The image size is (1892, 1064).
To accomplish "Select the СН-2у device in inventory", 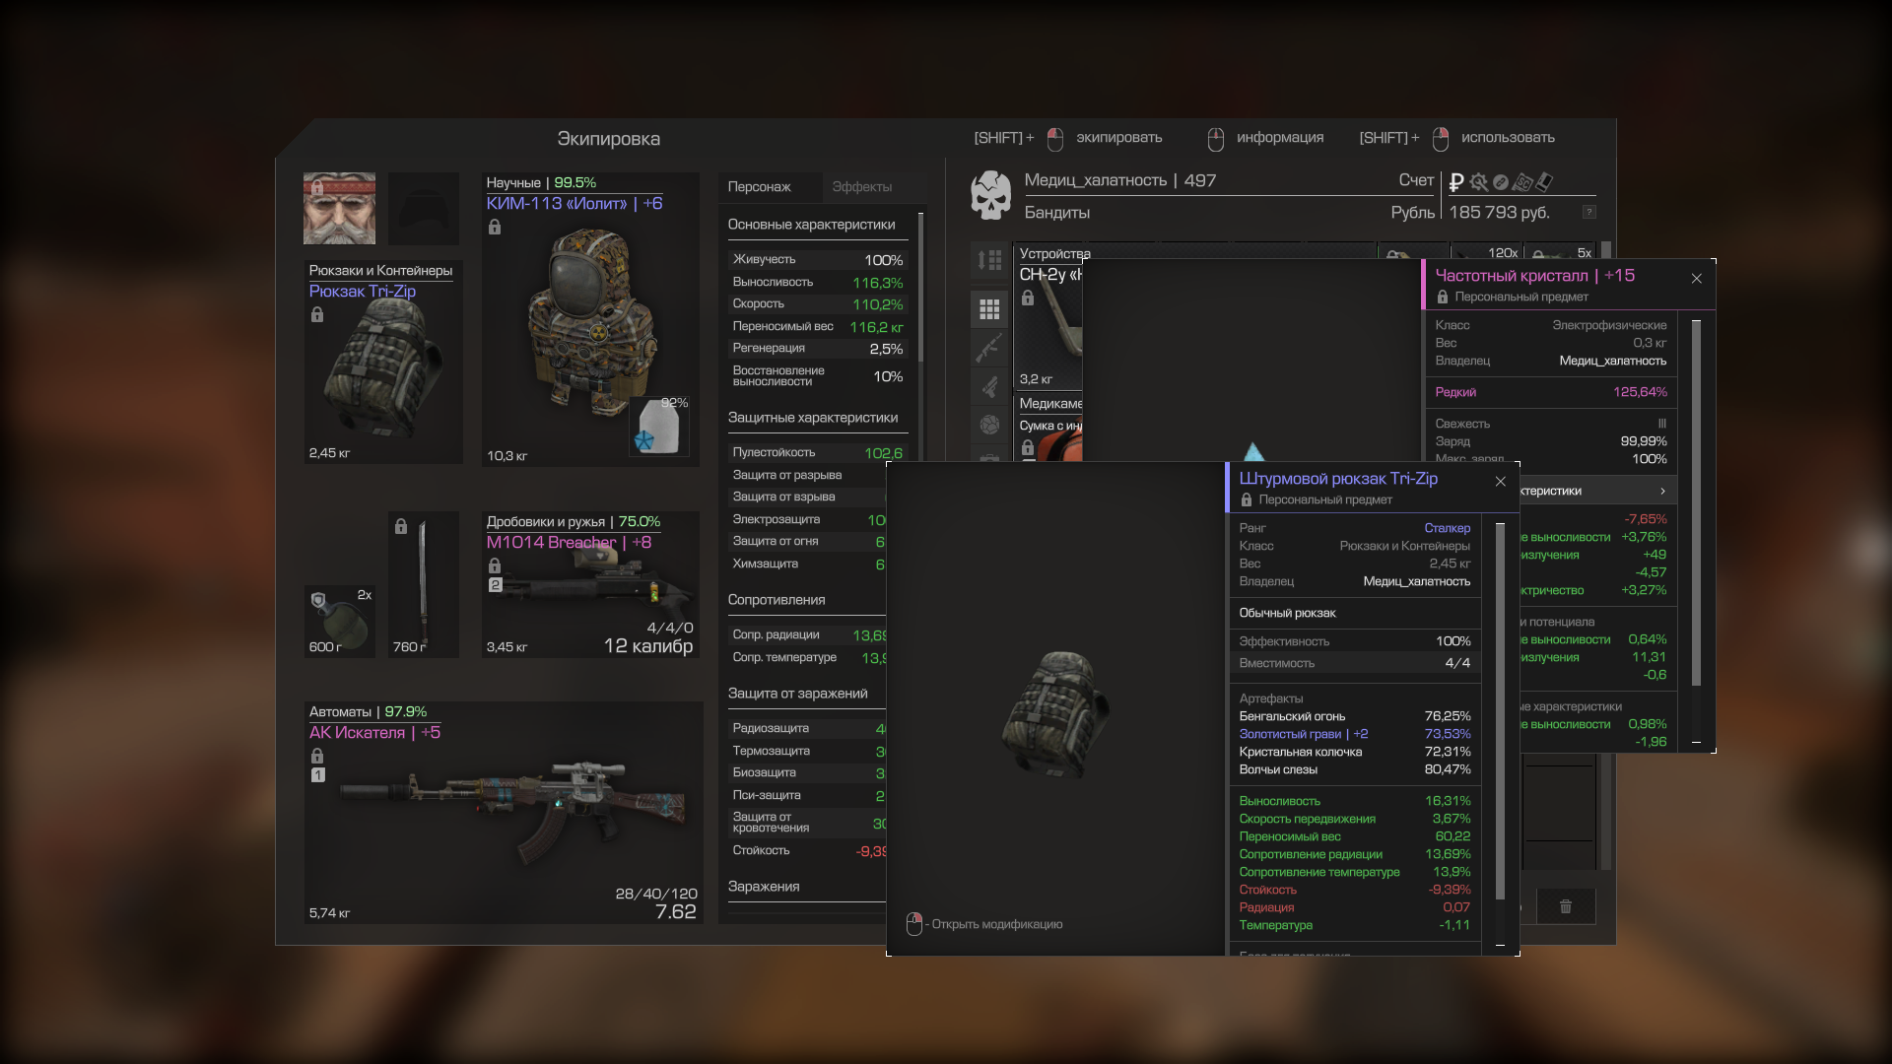I will (x=1049, y=315).
